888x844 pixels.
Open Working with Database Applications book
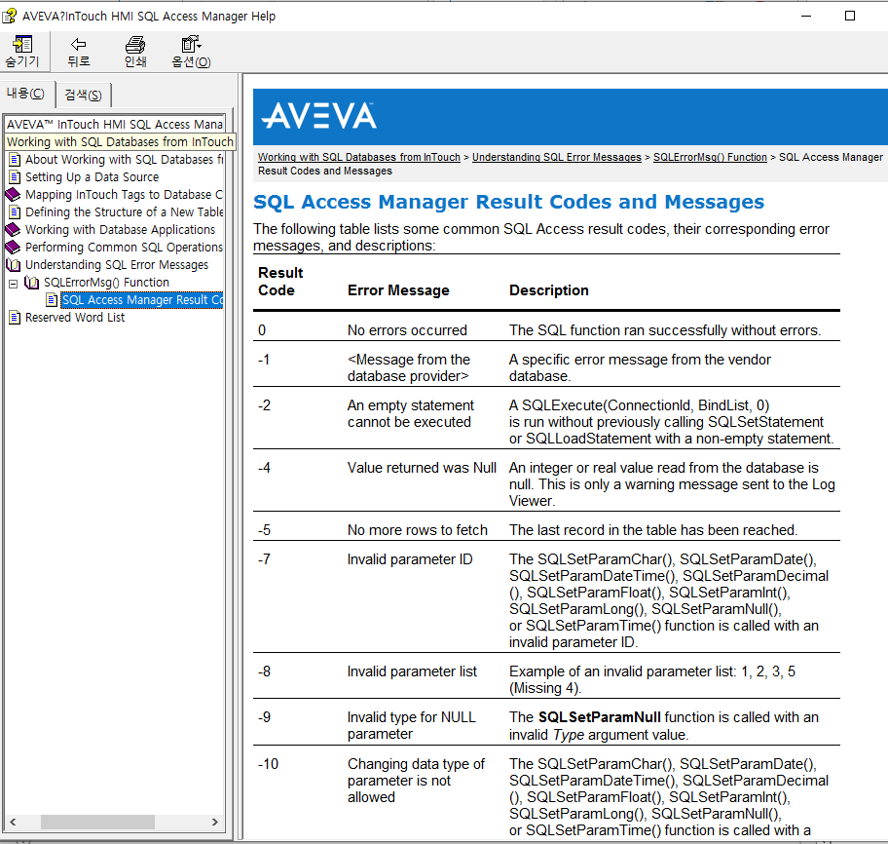click(x=120, y=230)
